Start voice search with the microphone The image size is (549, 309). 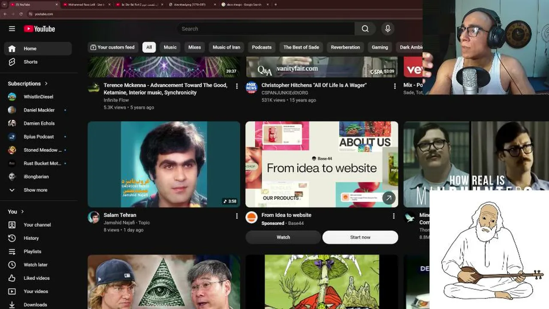(388, 29)
